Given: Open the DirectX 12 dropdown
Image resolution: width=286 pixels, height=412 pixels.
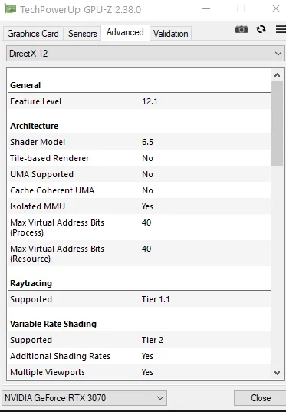Looking at the screenshot, I should (x=145, y=54).
